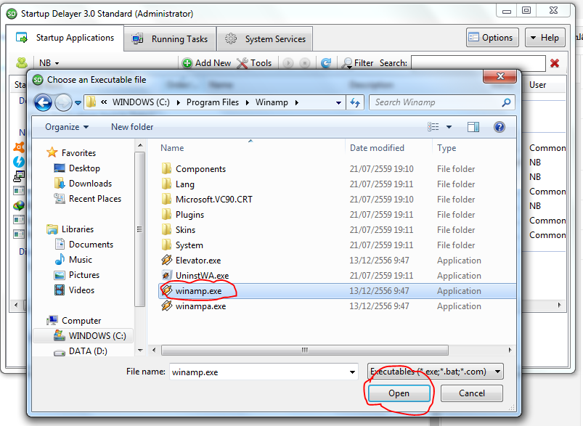Image resolution: width=583 pixels, height=426 pixels.
Task: Select the Skins folder
Action: [179, 230]
